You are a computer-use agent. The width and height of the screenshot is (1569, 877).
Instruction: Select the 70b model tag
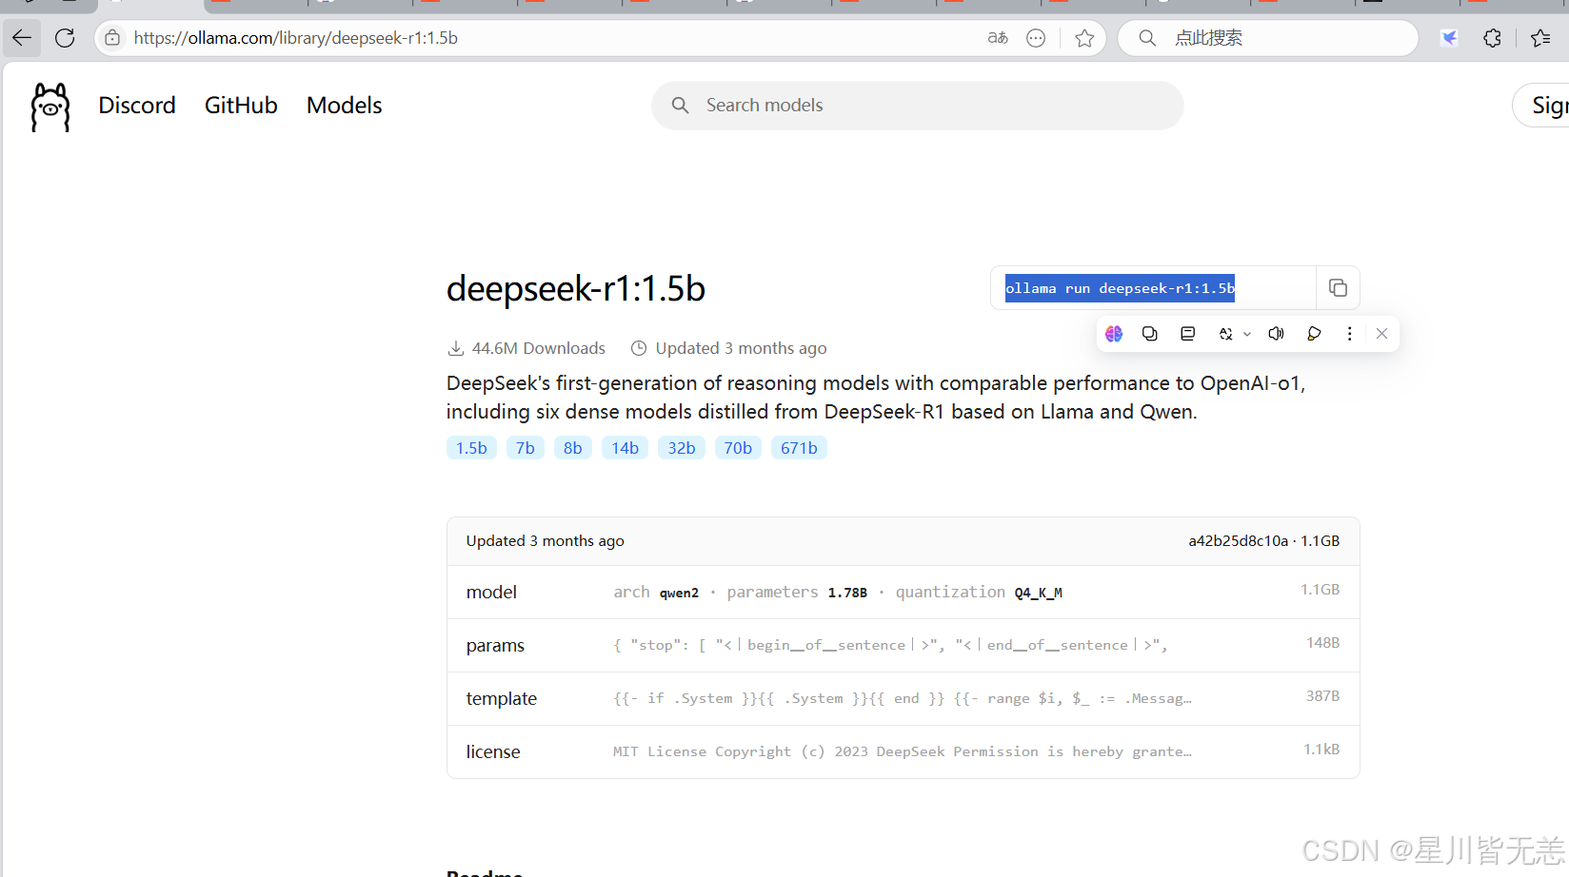coord(738,448)
